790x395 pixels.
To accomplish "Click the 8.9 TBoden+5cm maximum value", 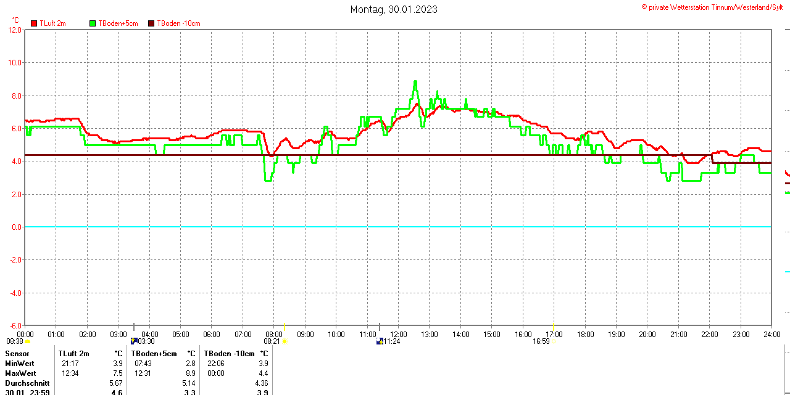I will (x=191, y=373).
